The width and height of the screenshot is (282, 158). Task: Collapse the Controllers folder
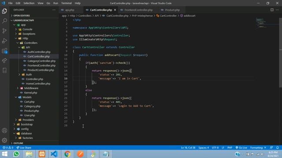click(31, 43)
